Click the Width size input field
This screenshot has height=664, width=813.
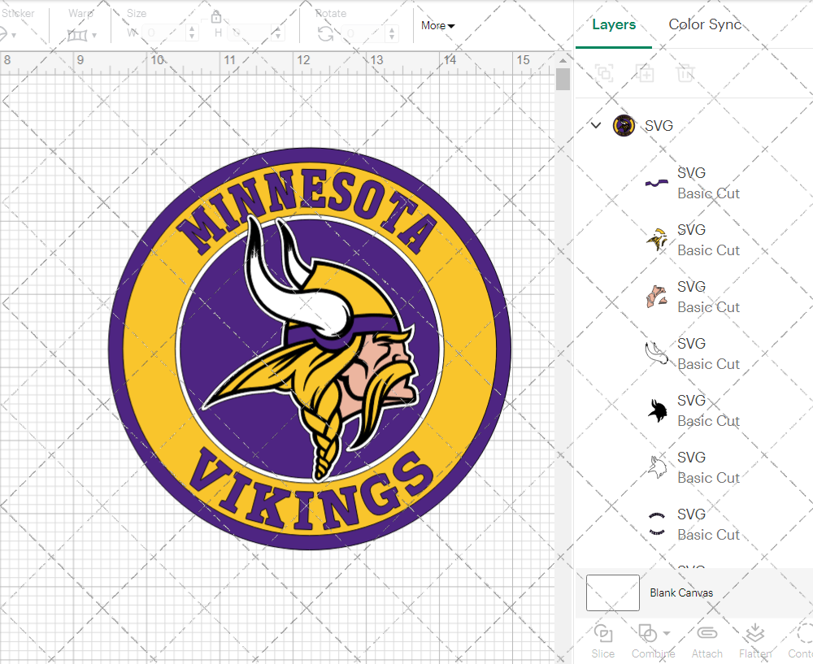coord(164,33)
